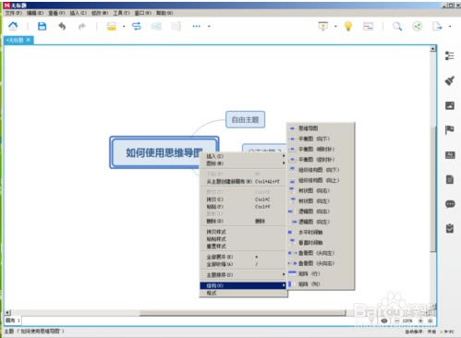Open the Themes panel sidebar icon
The height and width of the screenshot is (338, 461).
click(450, 155)
